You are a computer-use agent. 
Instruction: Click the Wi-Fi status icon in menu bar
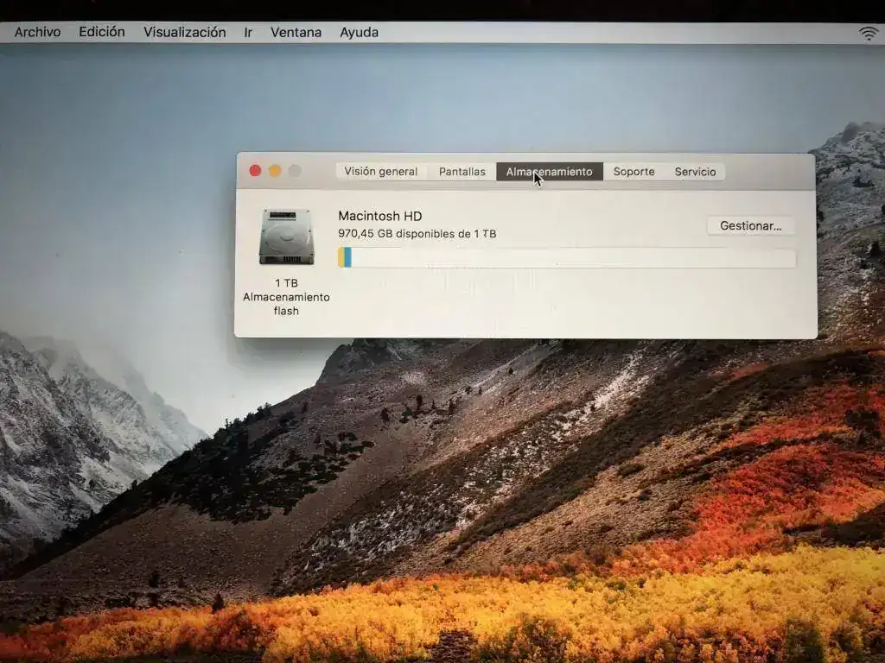tap(868, 33)
